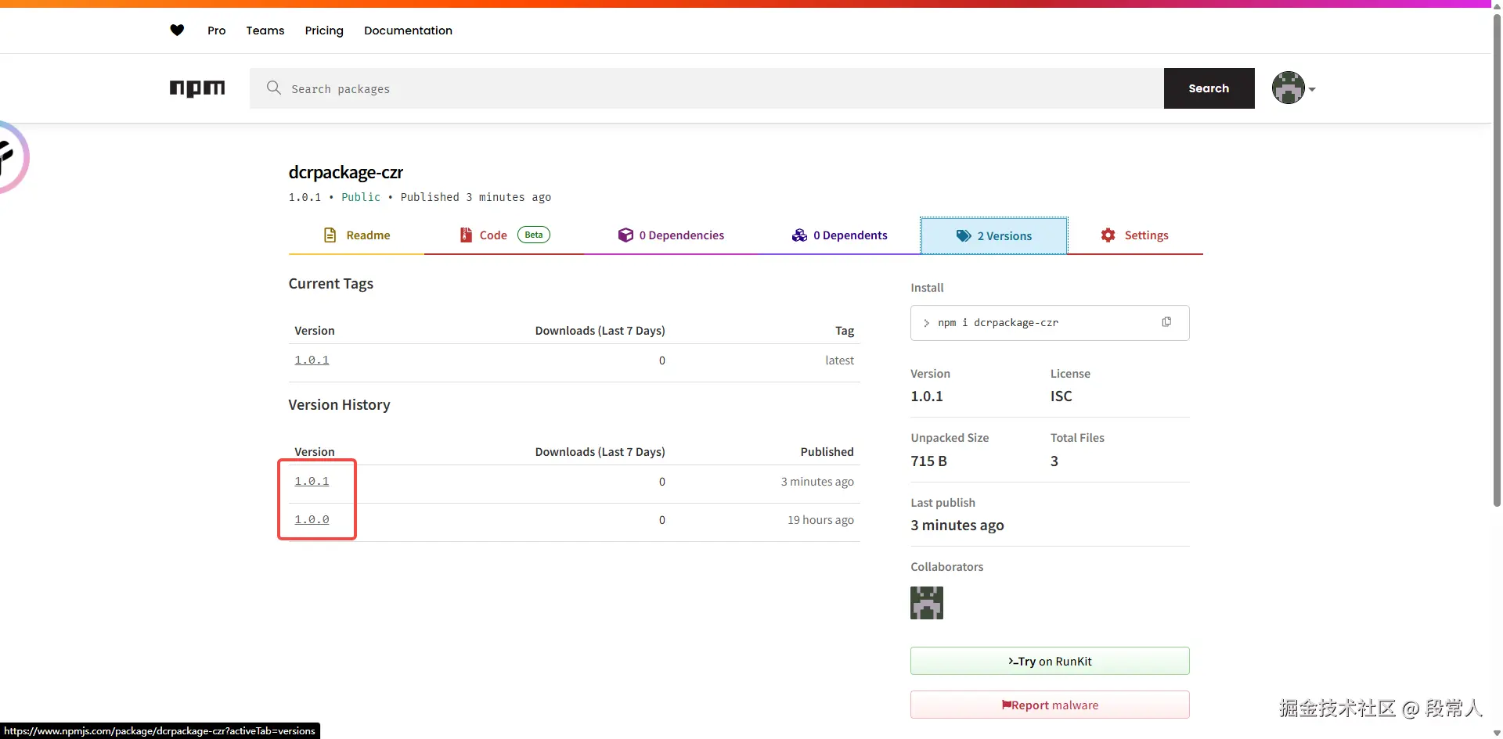Click the 'Public' visibility label

[361, 197]
